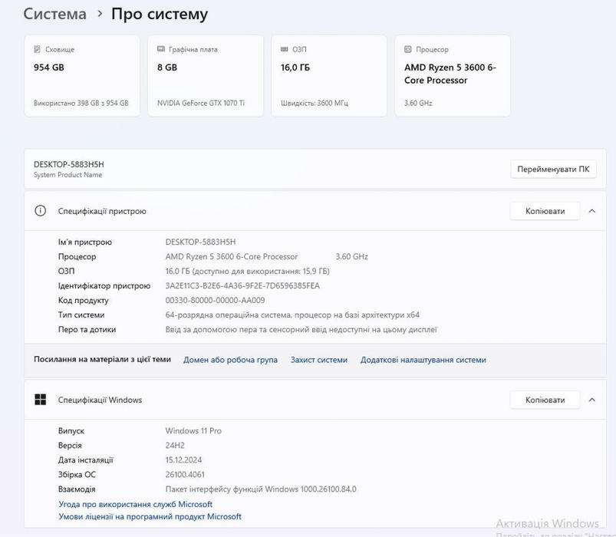Click the graphics card (Графічна плата) icon
Screen dimensions: 616x537
161,50
